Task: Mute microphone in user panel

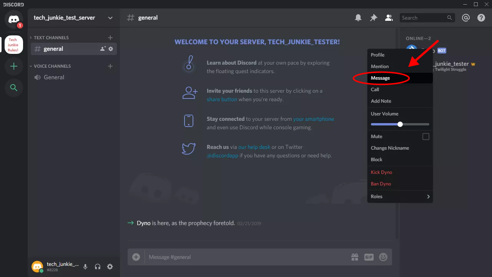Action: tap(85, 267)
